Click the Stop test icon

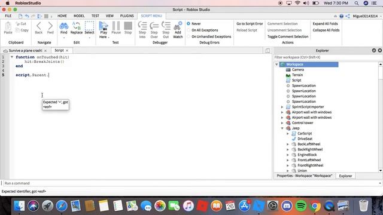128,26
